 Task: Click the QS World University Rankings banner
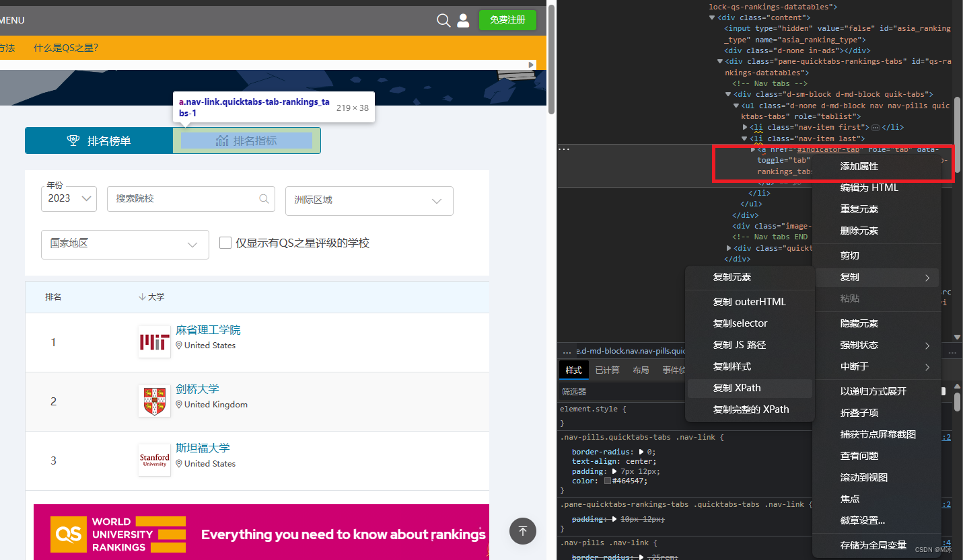click(x=261, y=532)
